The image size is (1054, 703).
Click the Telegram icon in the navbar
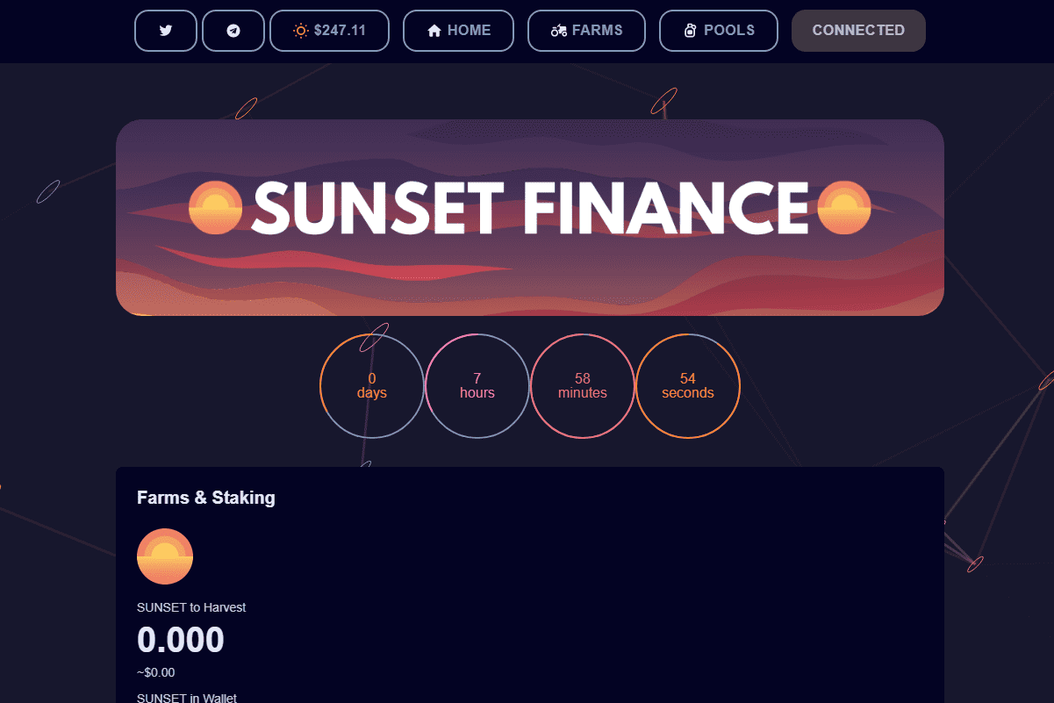pos(233,31)
